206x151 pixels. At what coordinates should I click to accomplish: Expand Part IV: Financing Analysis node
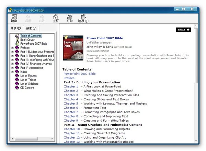[12, 64]
